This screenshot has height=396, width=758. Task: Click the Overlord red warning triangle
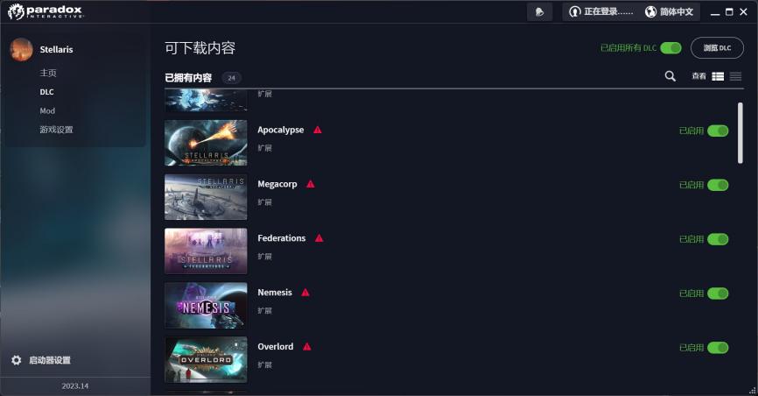click(x=307, y=347)
